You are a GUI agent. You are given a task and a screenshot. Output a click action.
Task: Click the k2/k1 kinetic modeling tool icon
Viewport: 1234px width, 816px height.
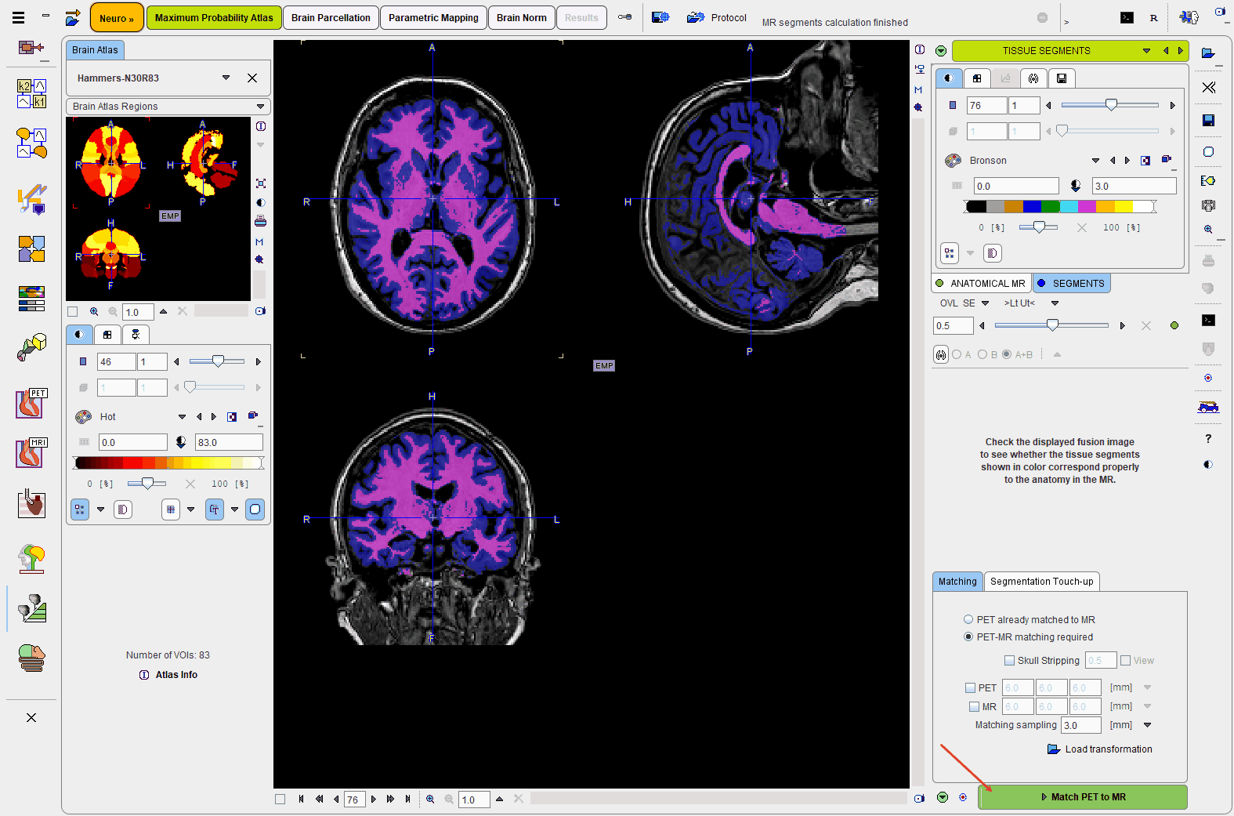32,93
